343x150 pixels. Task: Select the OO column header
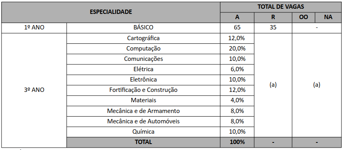point(303,18)
